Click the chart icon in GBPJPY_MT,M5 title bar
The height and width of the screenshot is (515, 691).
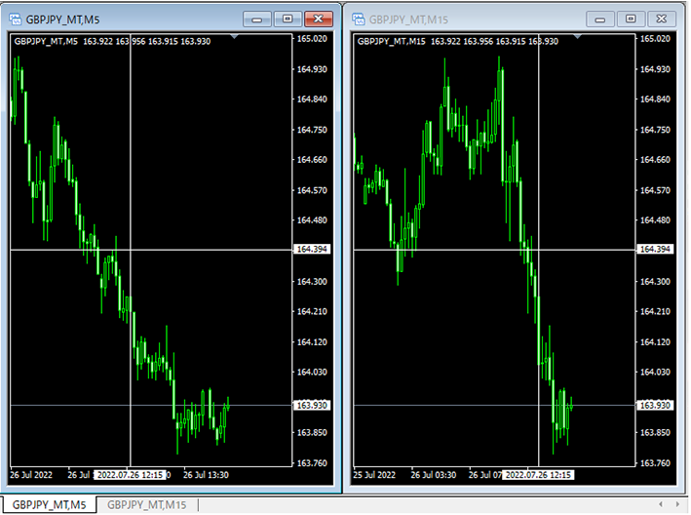15,19
